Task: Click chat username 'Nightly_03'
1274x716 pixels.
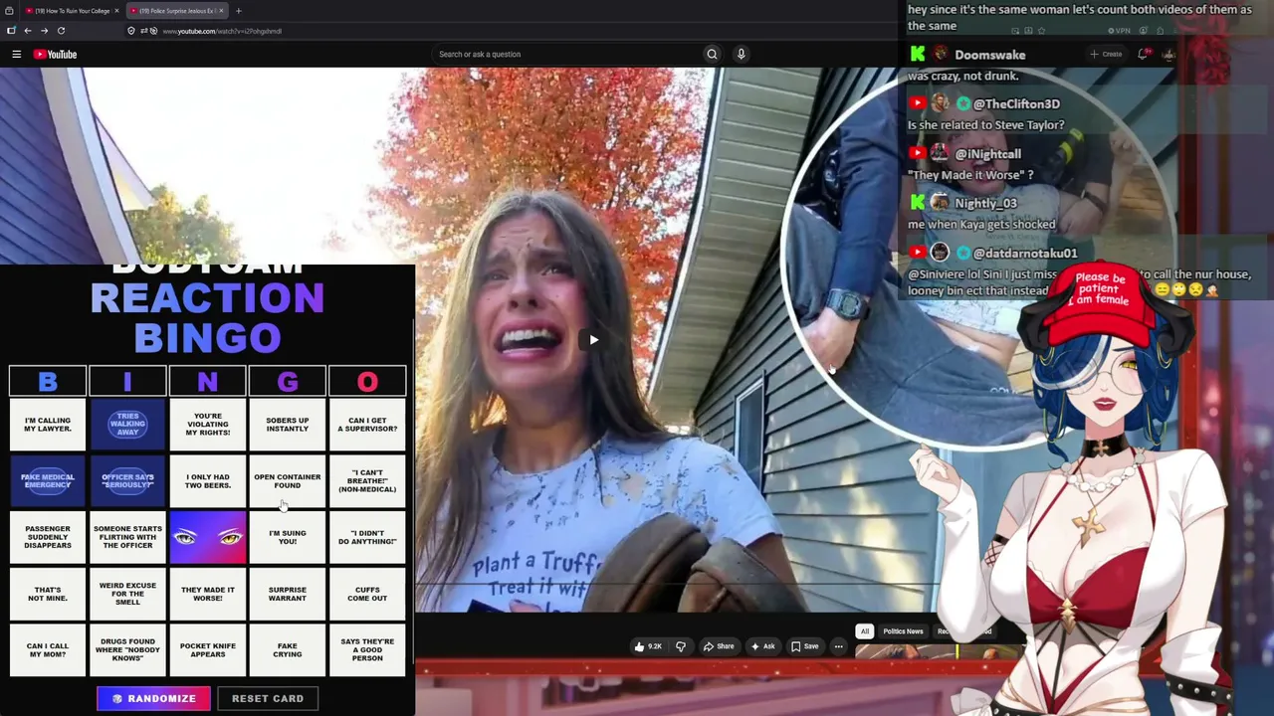Action: click(985, 203)
